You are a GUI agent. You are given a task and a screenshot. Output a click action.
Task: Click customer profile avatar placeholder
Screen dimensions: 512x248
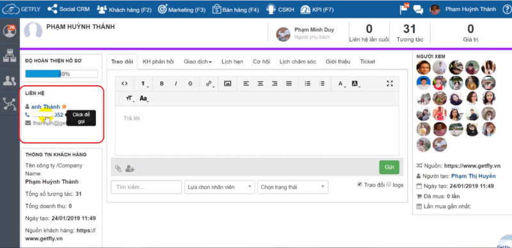click(33, 31)
